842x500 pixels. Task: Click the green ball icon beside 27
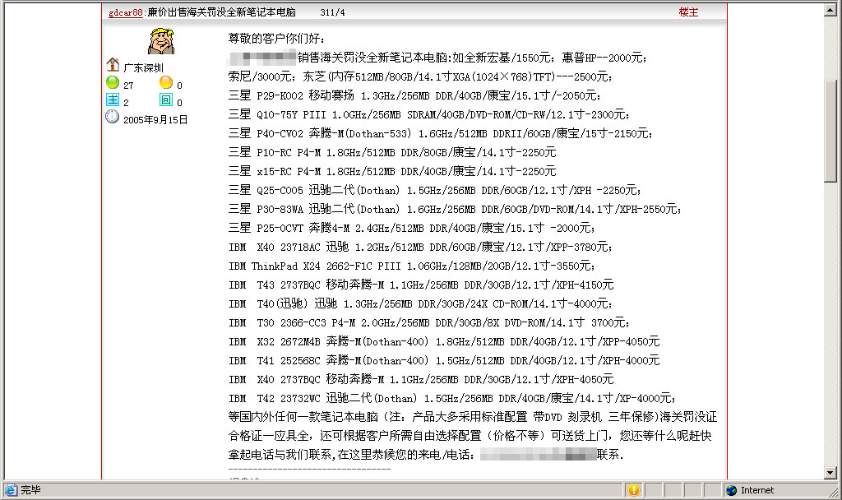click(113, 83)
